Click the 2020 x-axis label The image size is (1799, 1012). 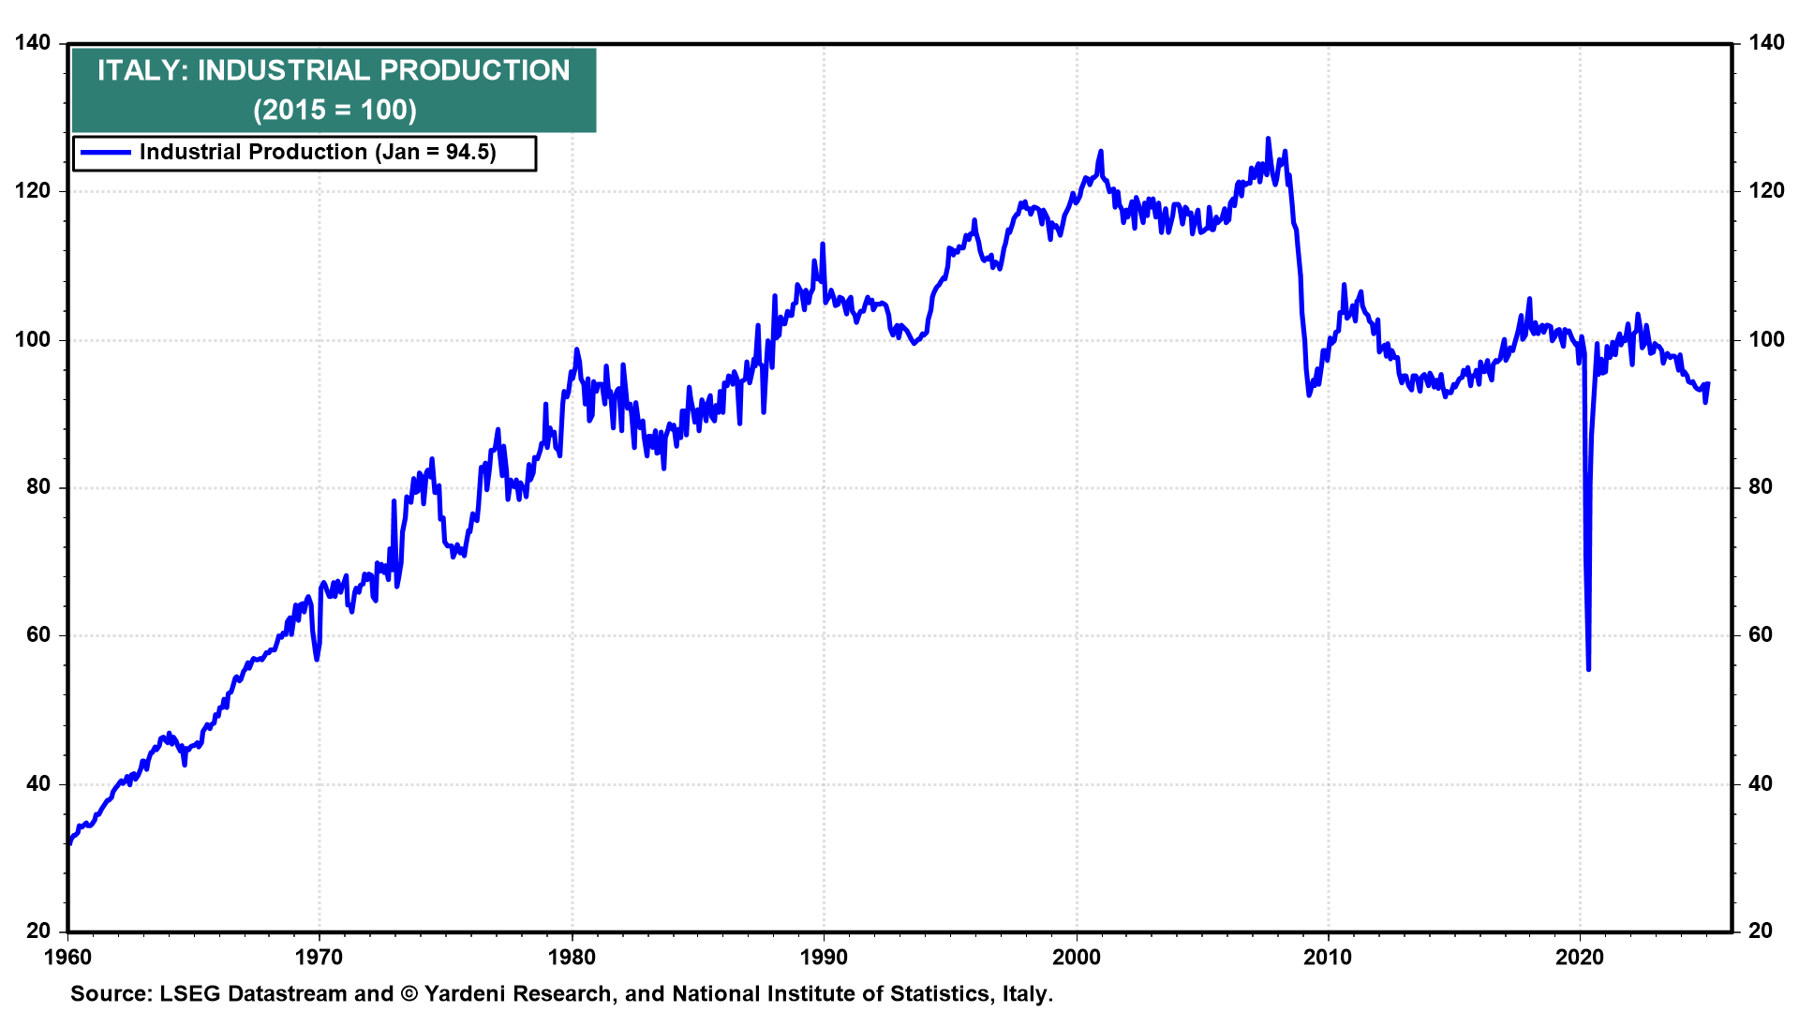pyautogui.click(x=1581, y=958)
